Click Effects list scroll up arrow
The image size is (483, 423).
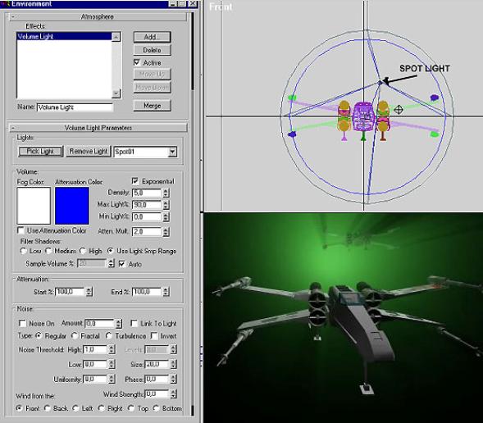(116, 37)
